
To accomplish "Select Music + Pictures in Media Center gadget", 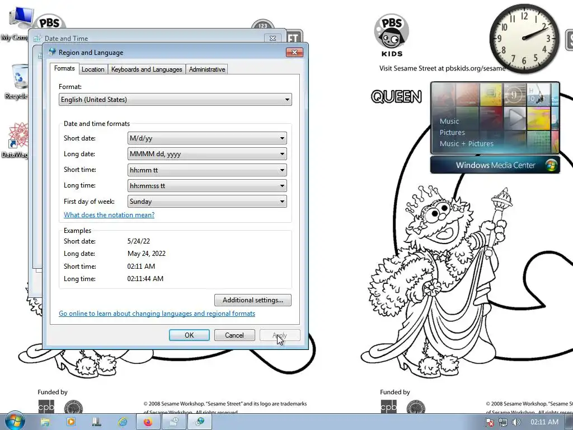I will [x=466, y=144].
